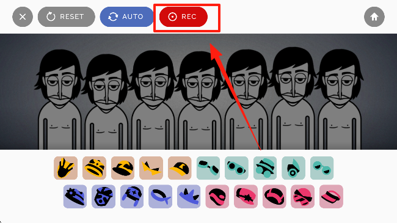Click the red REC record button
This screenshot has height=223, width=397.
[183, 16]
